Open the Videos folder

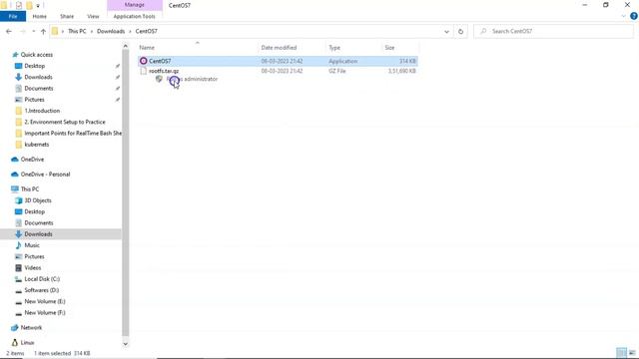(33, 268)
